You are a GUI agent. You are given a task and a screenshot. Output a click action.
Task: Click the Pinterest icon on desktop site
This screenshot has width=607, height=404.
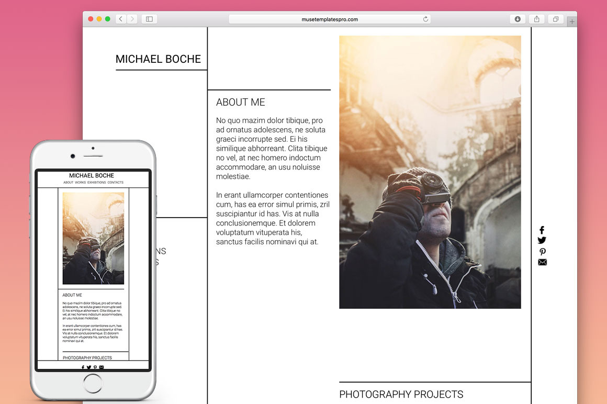click(542, 252)
